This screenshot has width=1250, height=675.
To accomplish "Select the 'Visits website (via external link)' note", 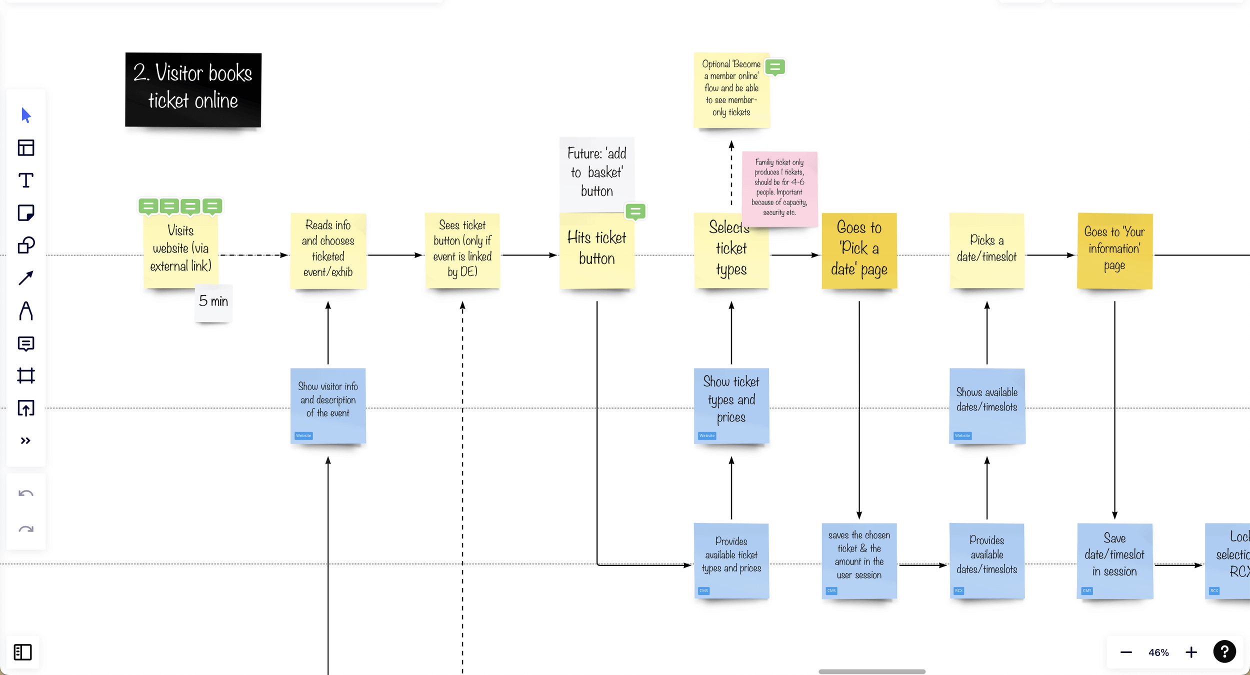I will [180, 250].
